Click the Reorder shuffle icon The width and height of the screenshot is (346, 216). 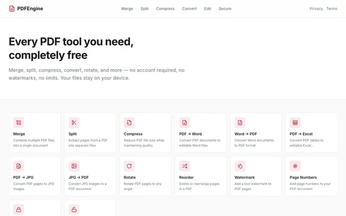coord(184,166)
